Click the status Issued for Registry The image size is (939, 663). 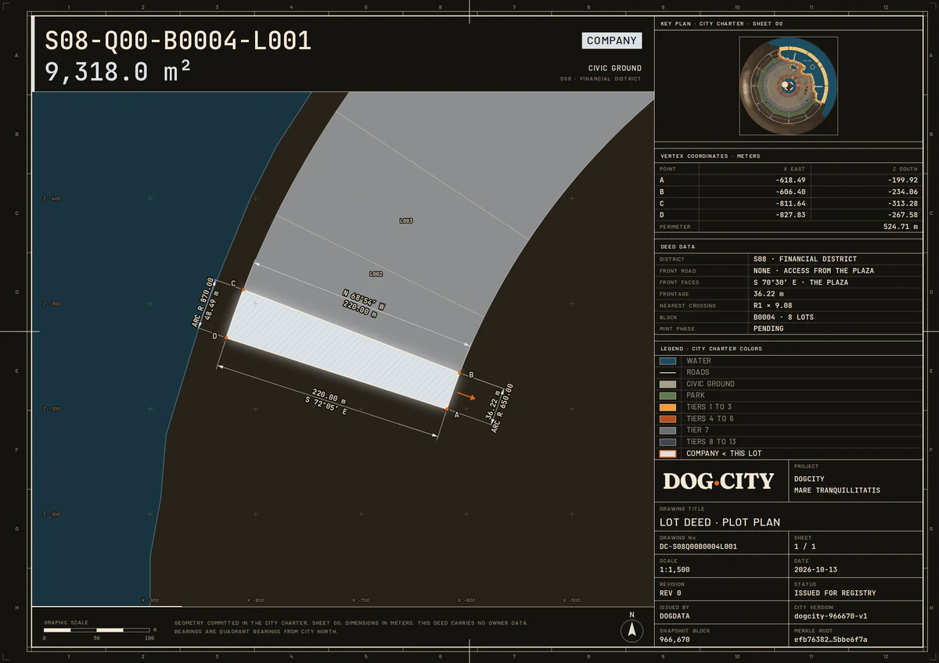[835, 593]
